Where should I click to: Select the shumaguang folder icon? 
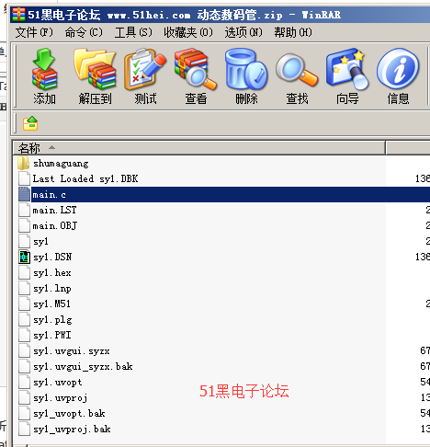coord(24,163)
